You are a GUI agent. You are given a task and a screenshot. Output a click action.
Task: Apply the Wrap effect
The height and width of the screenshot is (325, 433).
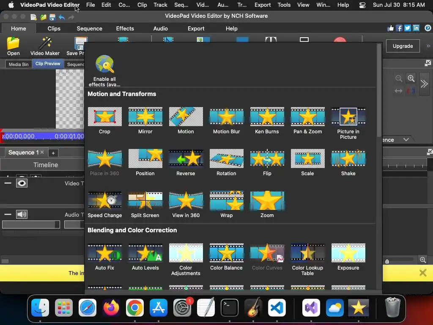point(227,204)
